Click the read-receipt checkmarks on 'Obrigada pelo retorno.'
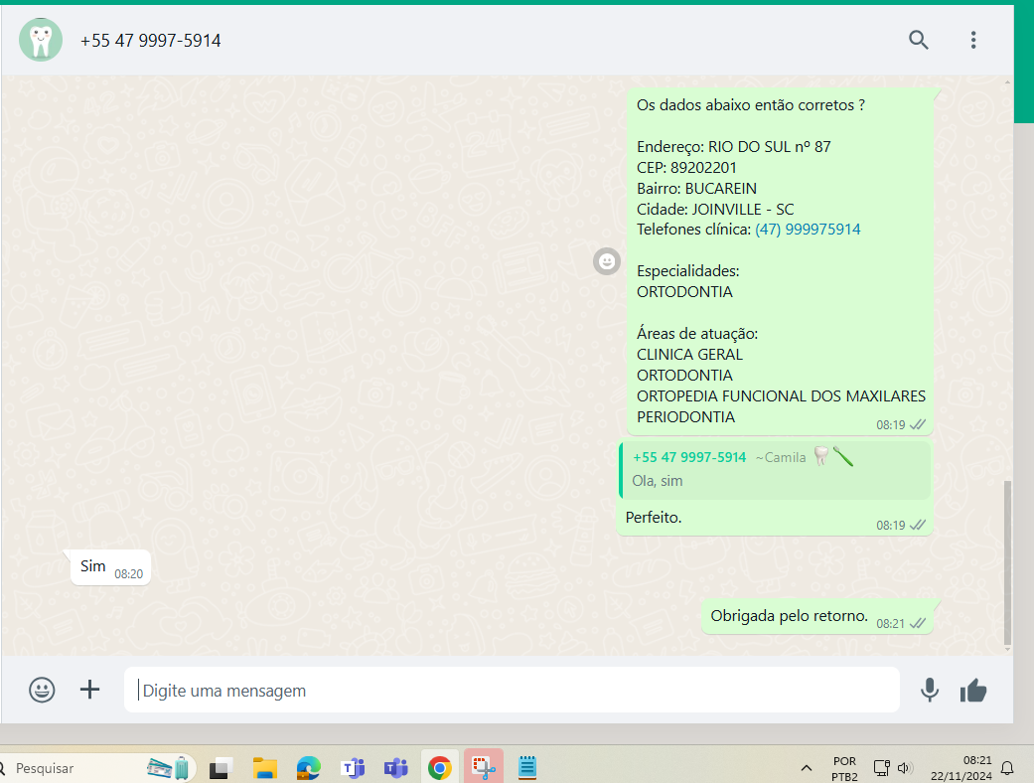 pos(917,623)
